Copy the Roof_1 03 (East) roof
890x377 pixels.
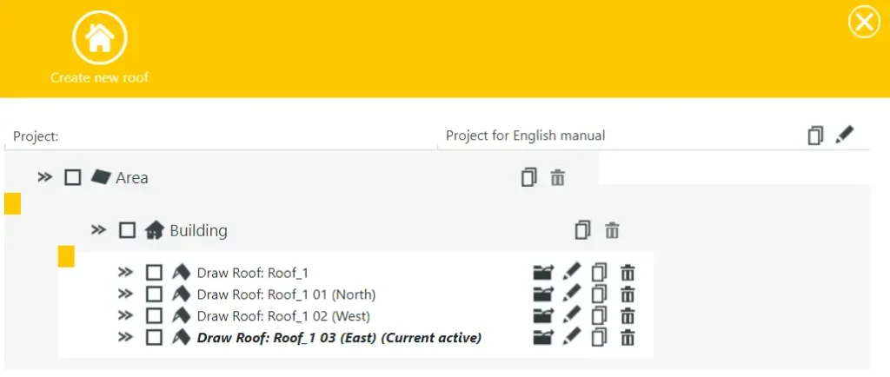pos(599,337)
